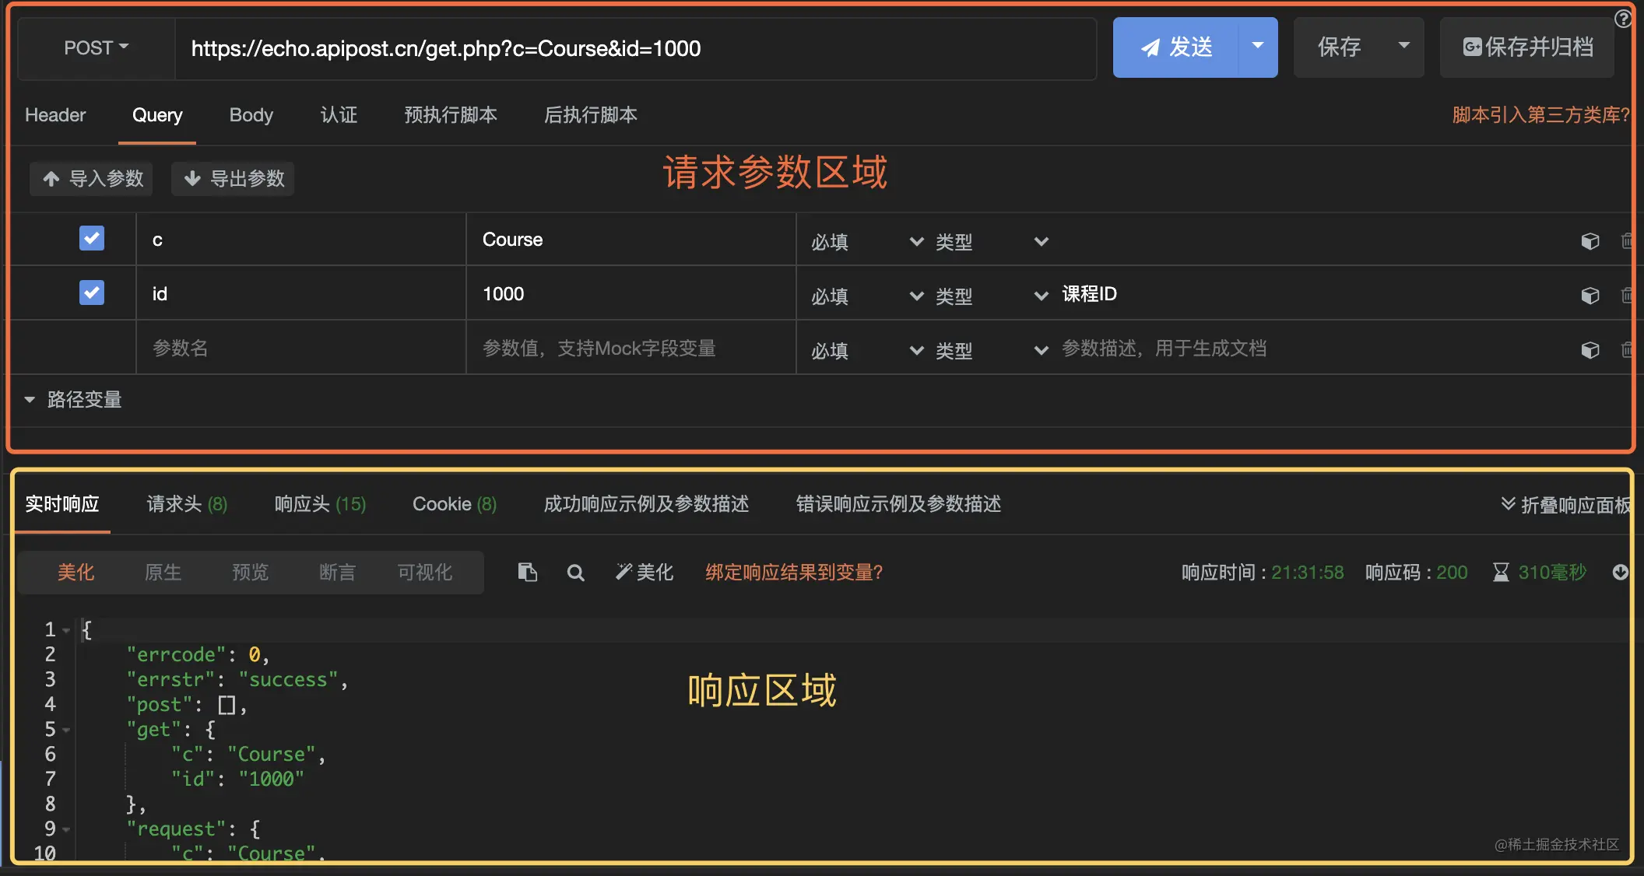Uncheck the c parameter checkbox
Screen dimensions: 1644x876
click(92, 238)
